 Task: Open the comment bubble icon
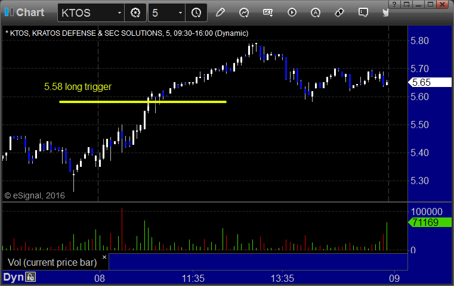click(x=363, y=13)
